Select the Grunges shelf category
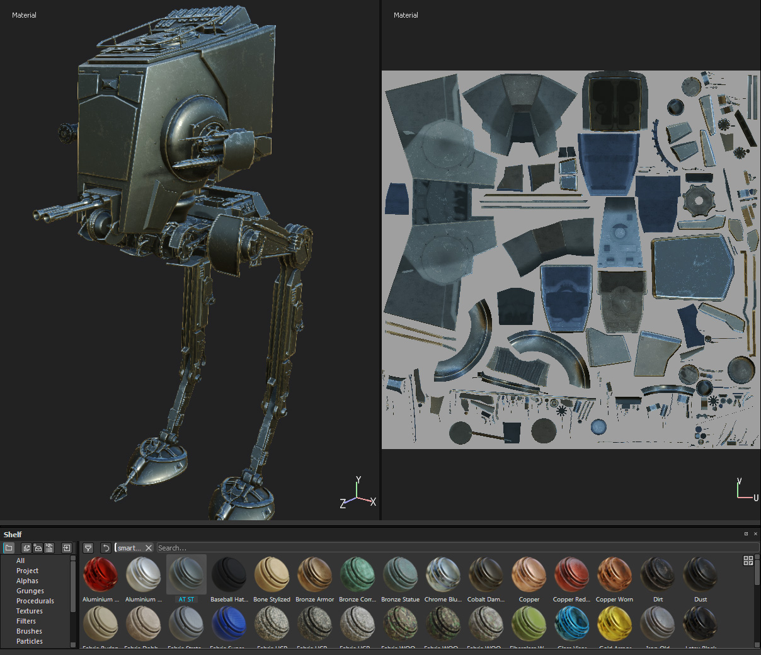Image resolution: width=761 pixels, height=655 pixels. (30, 591)
